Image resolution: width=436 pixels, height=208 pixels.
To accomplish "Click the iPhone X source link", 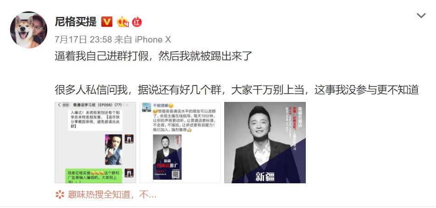I will pos(153,40).
